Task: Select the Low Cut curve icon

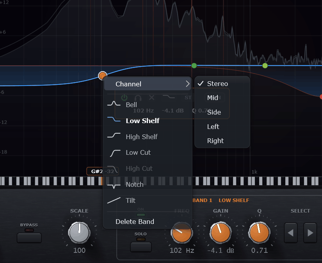Action: tap(115, 153)
